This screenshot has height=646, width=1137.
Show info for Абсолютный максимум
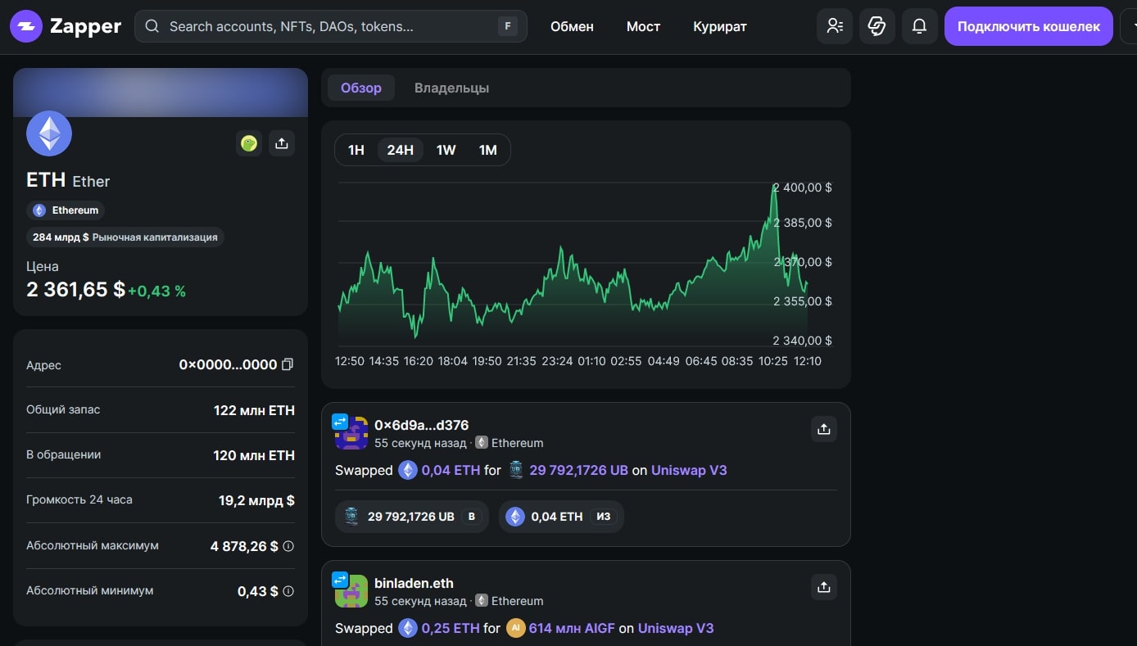pyautogui.click(x=288, y=546)
